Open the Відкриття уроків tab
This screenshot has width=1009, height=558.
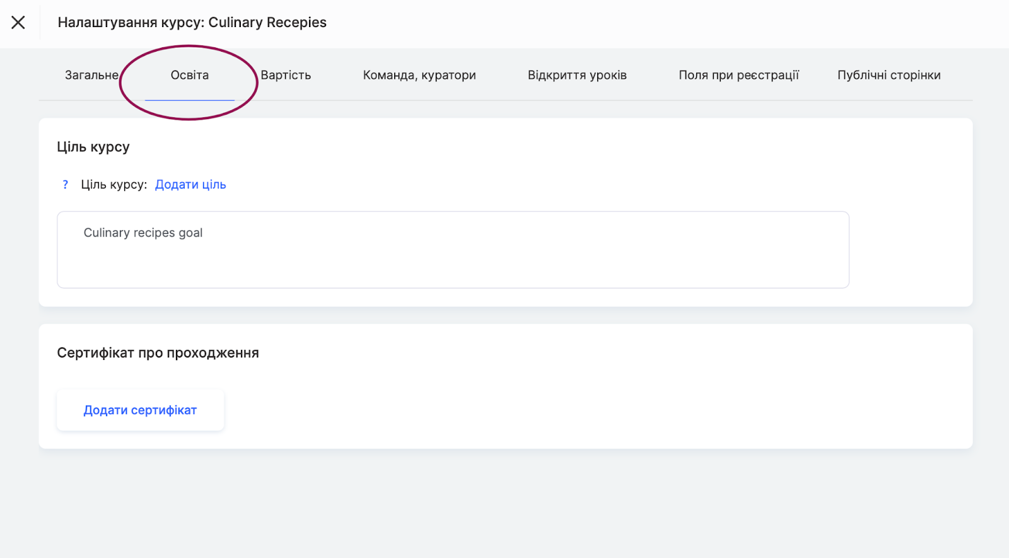577,75
